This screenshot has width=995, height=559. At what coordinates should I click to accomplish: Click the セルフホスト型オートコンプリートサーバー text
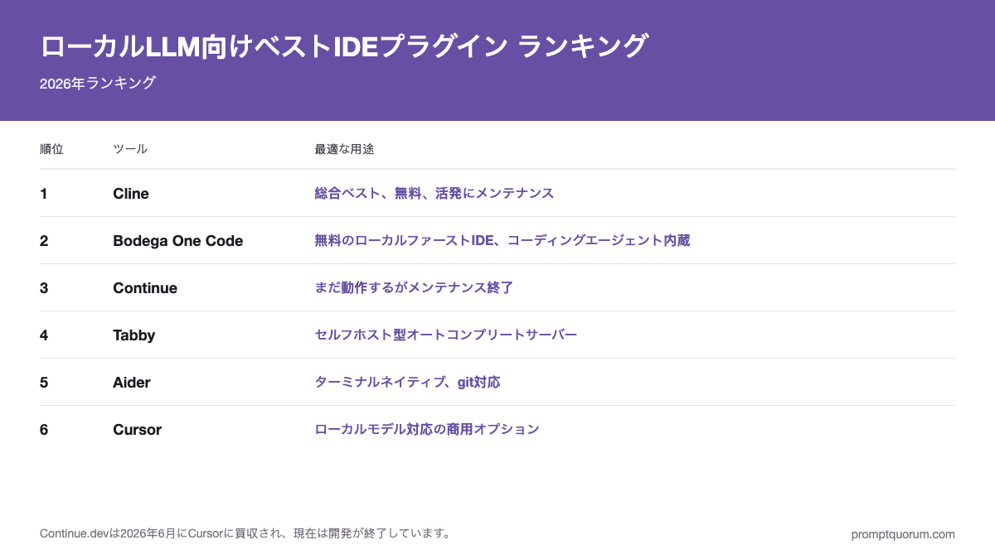(446, 335)
